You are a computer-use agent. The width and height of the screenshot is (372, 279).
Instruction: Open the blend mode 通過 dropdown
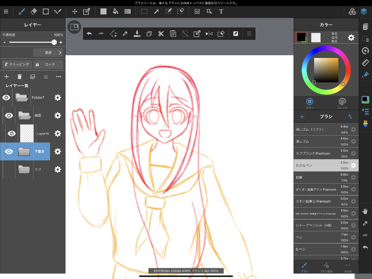48,53
